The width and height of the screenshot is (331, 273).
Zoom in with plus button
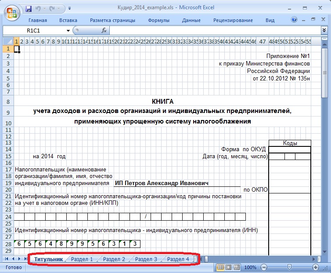click(x=315, y=267)
